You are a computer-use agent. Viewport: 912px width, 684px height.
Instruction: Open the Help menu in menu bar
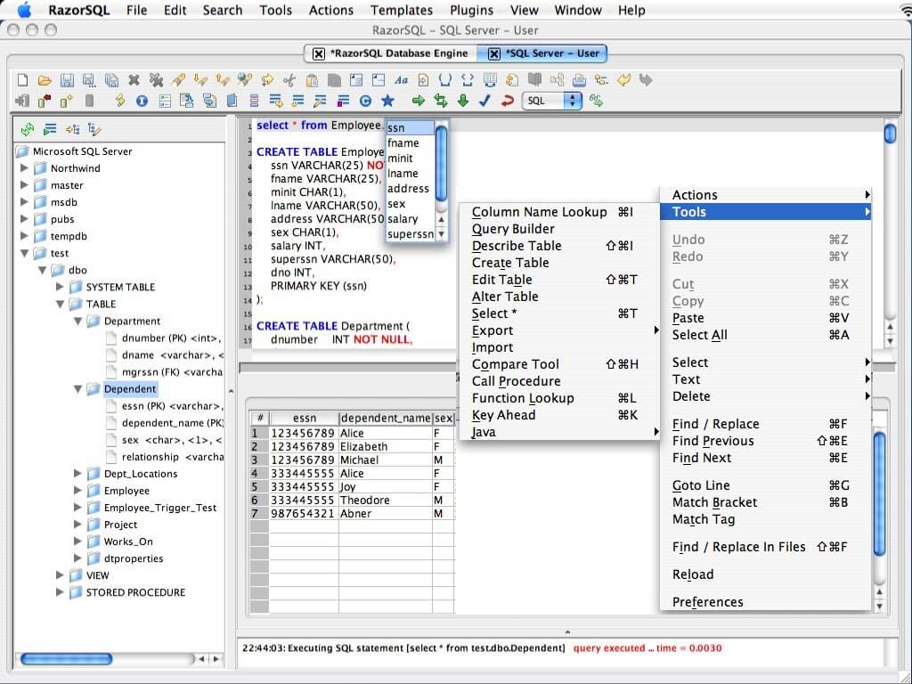631,11
